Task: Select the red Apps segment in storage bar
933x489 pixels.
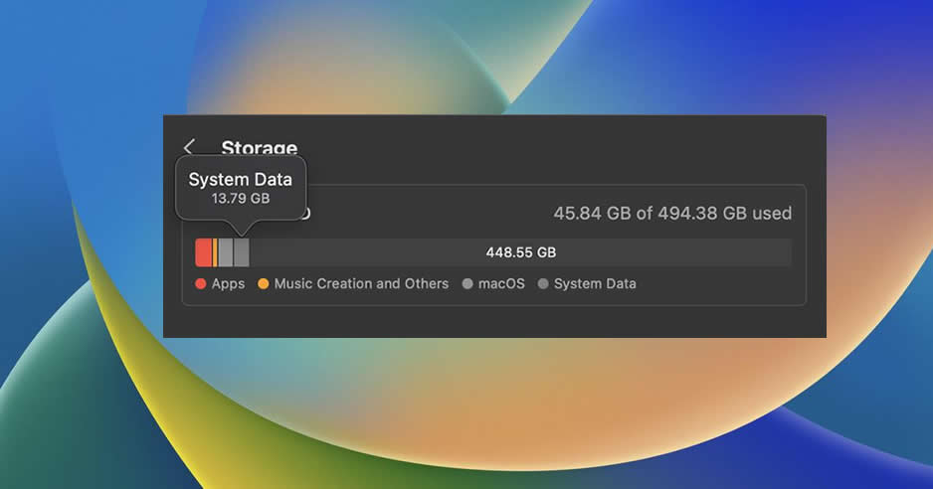Action: (x=203, y=252)
